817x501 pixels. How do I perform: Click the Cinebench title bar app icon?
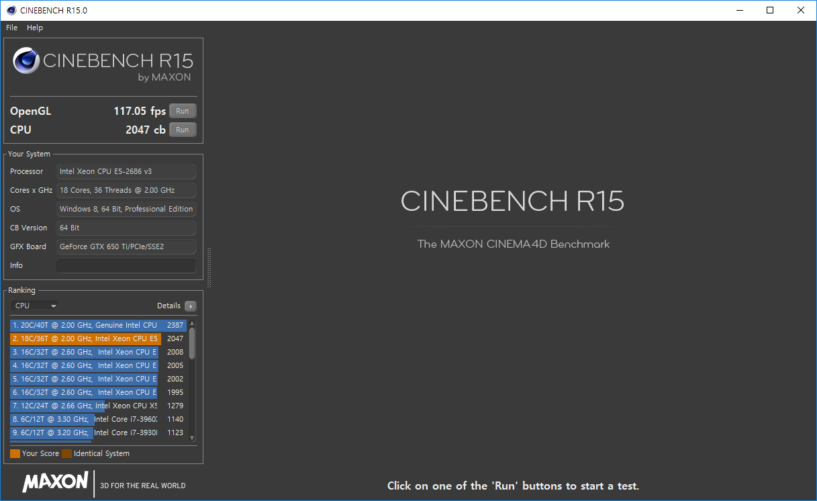[x=11, y=10]
